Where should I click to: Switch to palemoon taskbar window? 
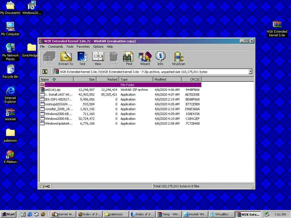click(x=116, y=214)
